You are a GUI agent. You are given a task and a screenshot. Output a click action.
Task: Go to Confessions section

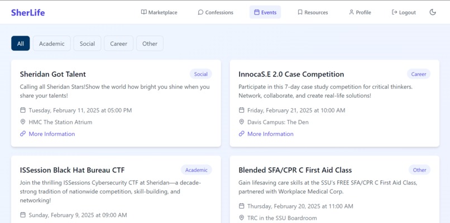tap(216, 12)
